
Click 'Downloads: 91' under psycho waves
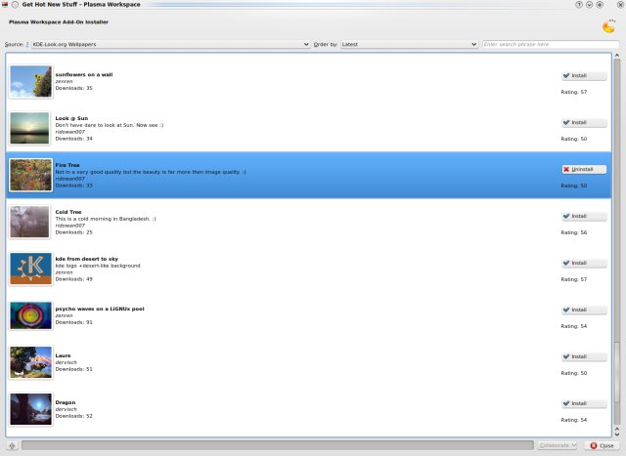pyautogui.click(x=74, y=322)
